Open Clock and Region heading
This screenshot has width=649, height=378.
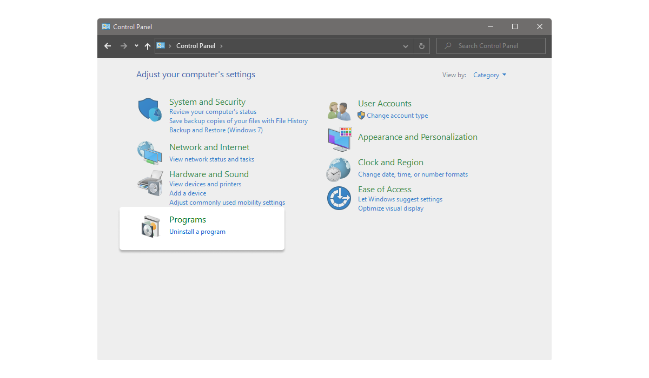pos(390,162)
